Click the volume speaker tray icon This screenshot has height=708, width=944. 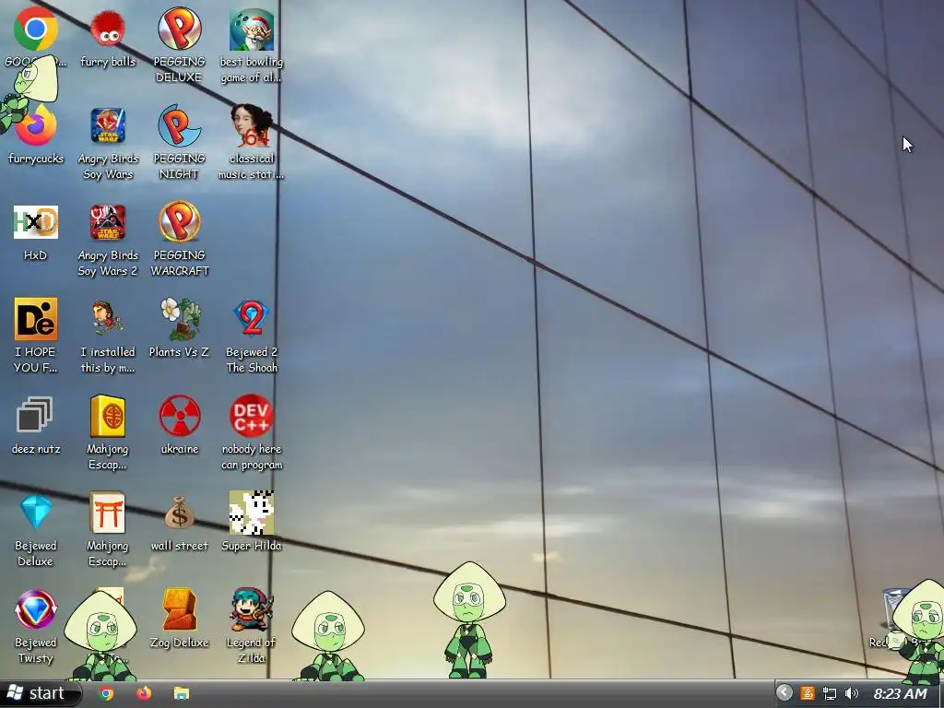(851, 693)
